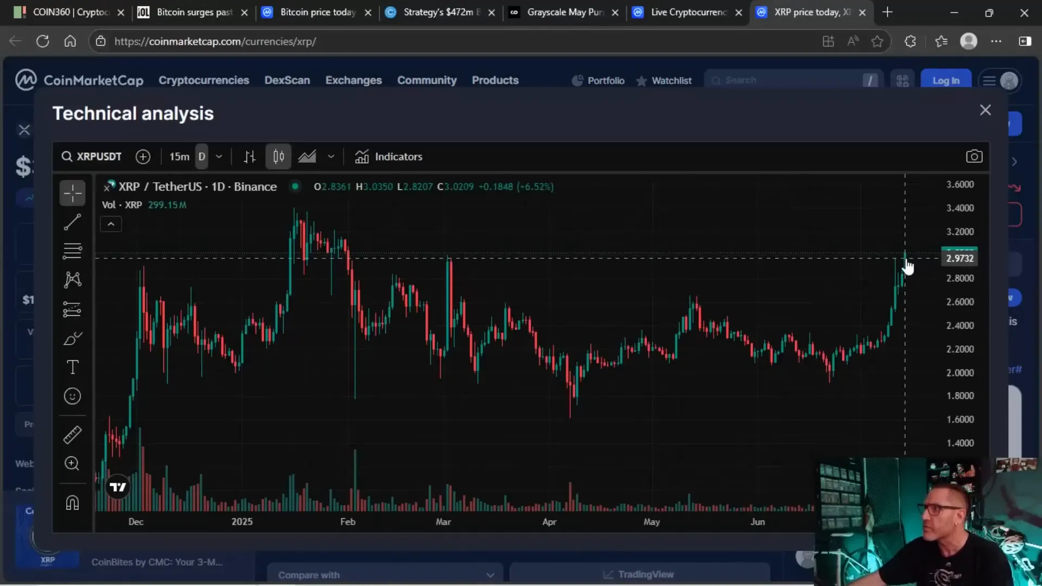
Task: Open the split screen icon in address bar
Action: click(828, 41)
